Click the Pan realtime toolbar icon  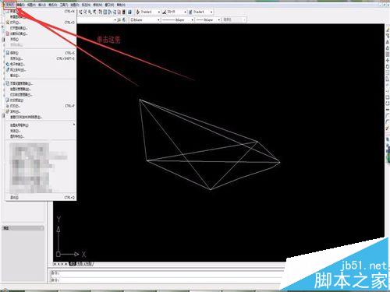[80, 12]
